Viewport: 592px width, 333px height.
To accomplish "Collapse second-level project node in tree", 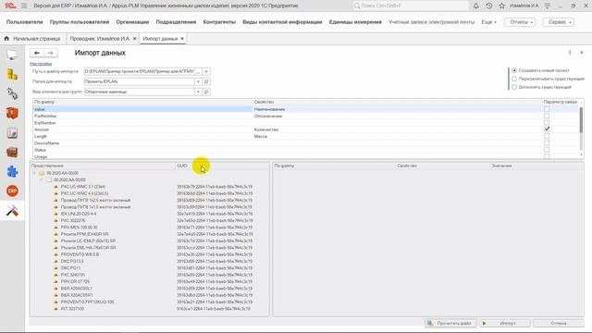I will tap(42, 179).
